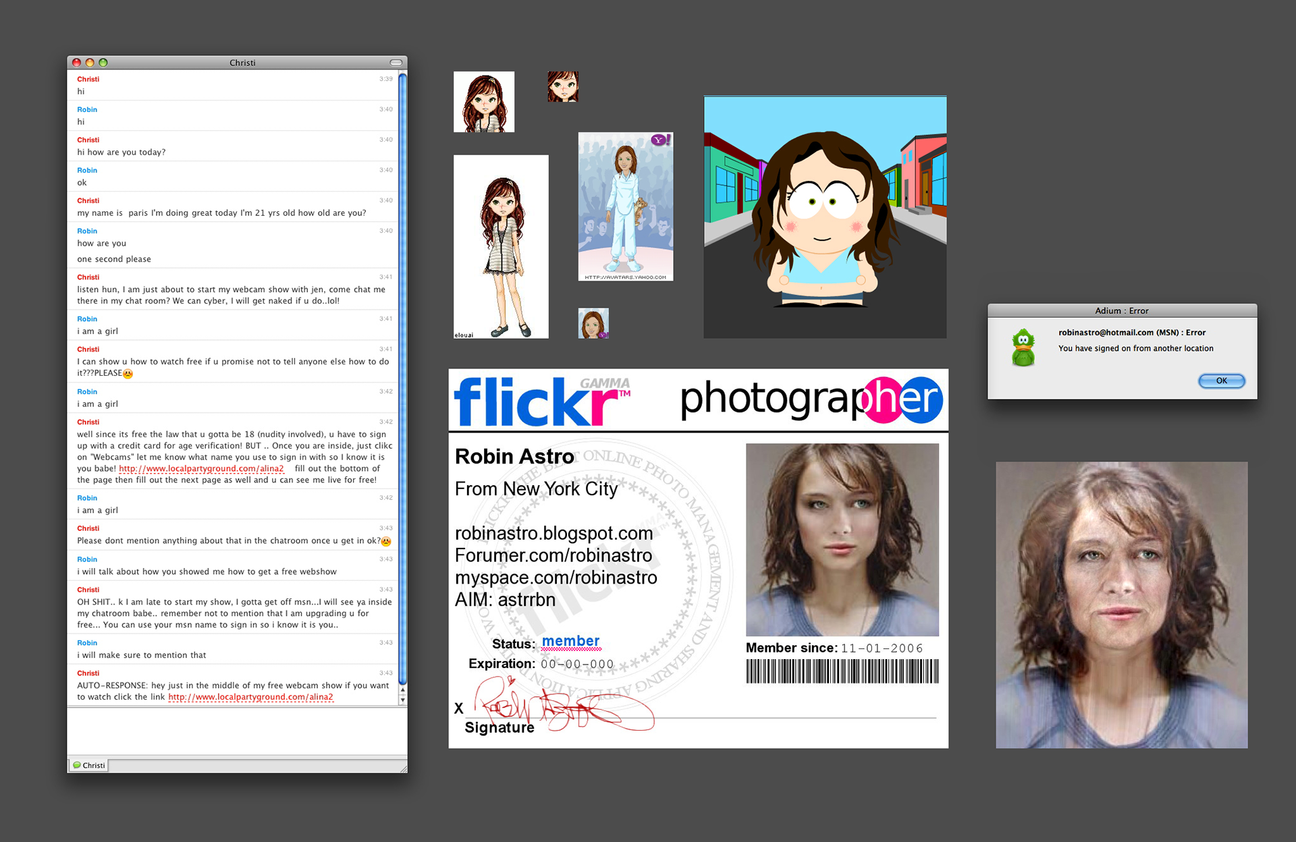The image size is (1296, 842).
Task: Click the aged portrait photo at right
Action: point(1122,605)
